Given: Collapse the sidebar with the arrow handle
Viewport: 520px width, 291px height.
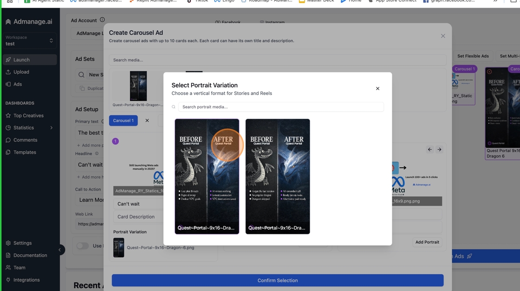Looking at the screenshot, I should pyautogui.click(x=60, y=250).
